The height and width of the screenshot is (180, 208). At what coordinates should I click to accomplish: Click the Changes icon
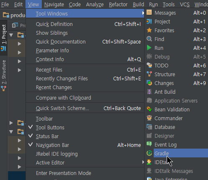click(x=149, y=83)
